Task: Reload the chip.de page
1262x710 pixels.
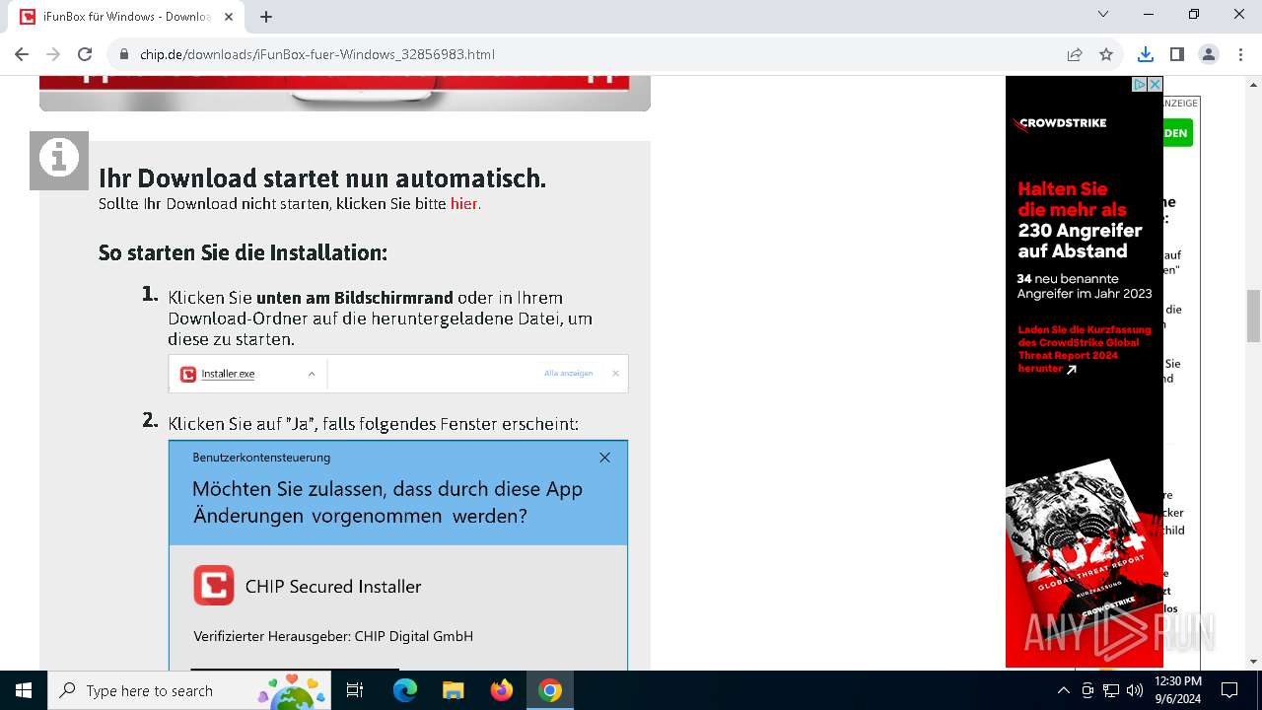Action: 85,54
